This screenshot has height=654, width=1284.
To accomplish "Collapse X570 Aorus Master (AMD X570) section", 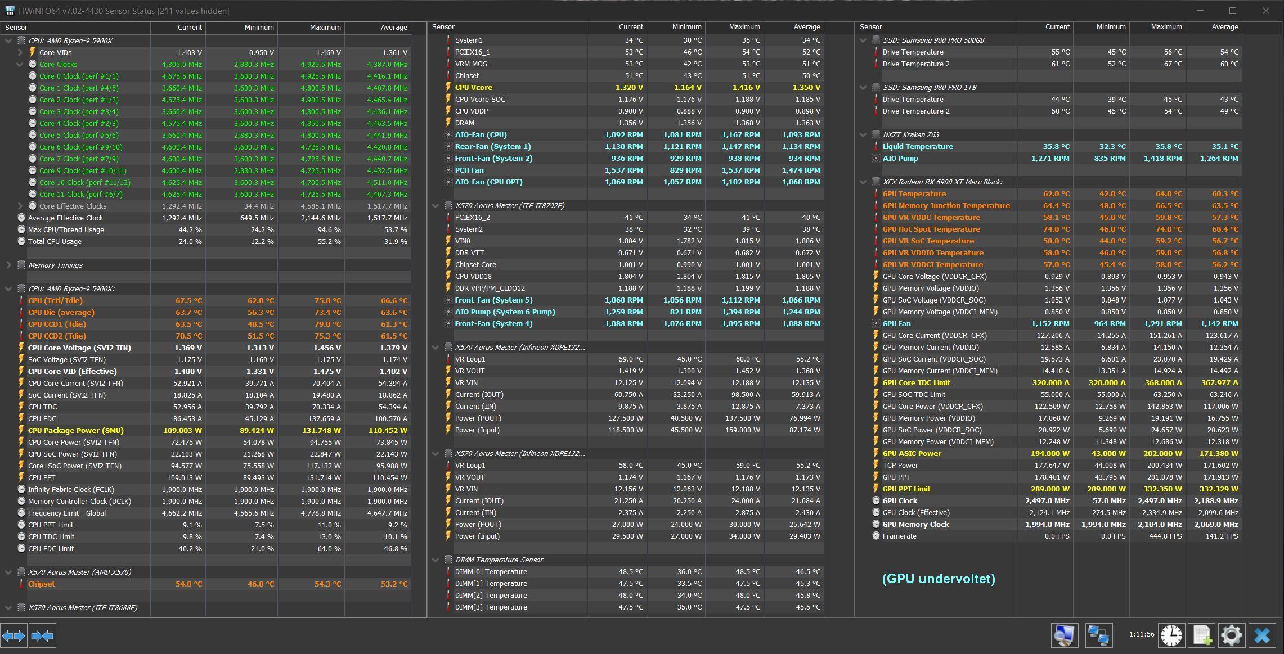I will [x=8, y=572].
